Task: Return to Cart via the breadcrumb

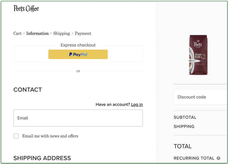Action: [17, 33]
